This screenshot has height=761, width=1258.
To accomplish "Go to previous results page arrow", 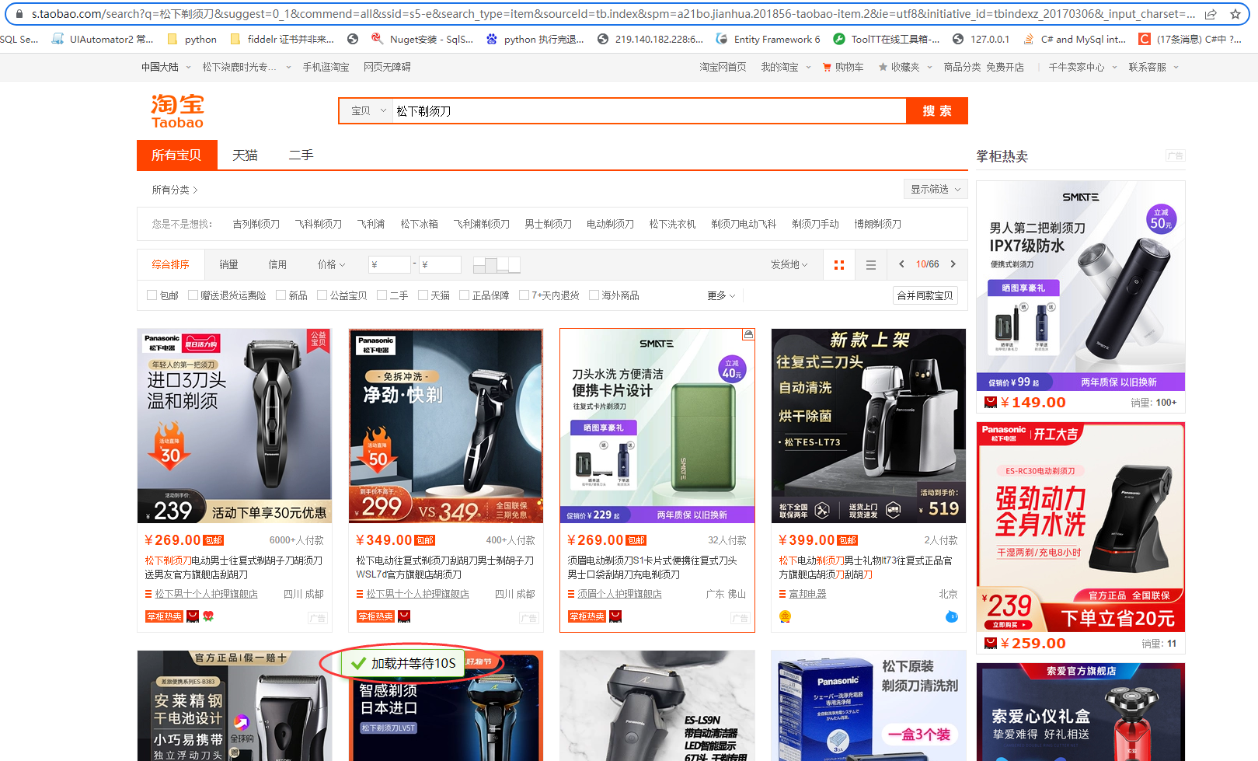I will coord(901,264).
